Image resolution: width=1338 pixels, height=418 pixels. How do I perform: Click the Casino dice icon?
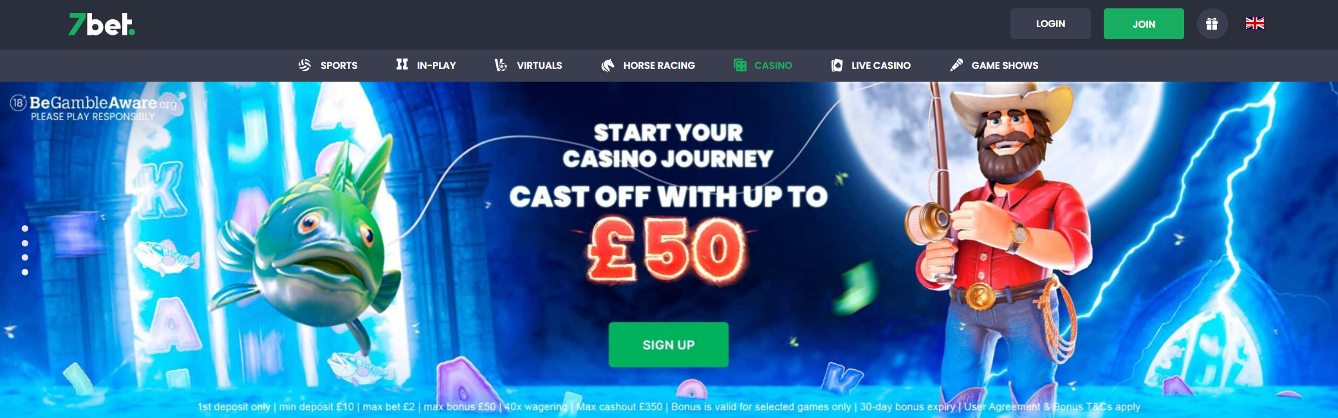pyautogui.click(x=740, y=65)
